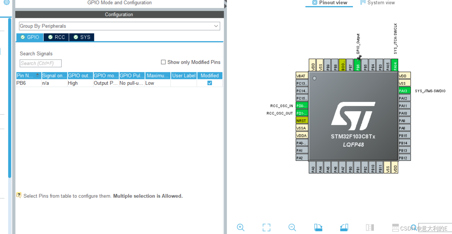Click the 'GPIO out...' column header
The image size is (452, 234).
[80, 75]
